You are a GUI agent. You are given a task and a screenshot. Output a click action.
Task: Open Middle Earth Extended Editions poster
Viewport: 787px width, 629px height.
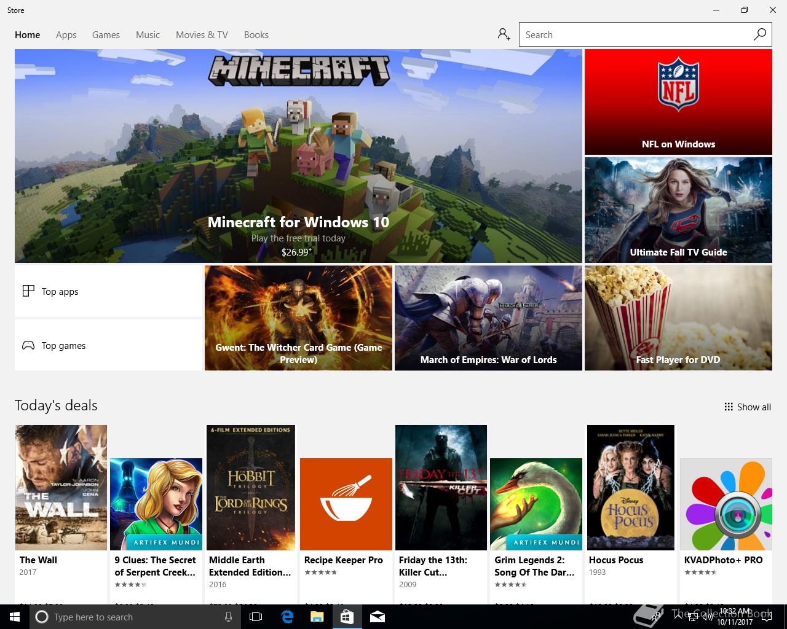251,488
